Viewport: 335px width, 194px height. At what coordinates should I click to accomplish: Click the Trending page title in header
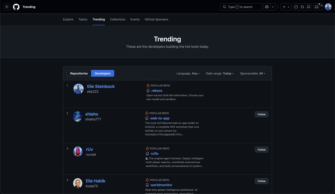coord(29,7)
